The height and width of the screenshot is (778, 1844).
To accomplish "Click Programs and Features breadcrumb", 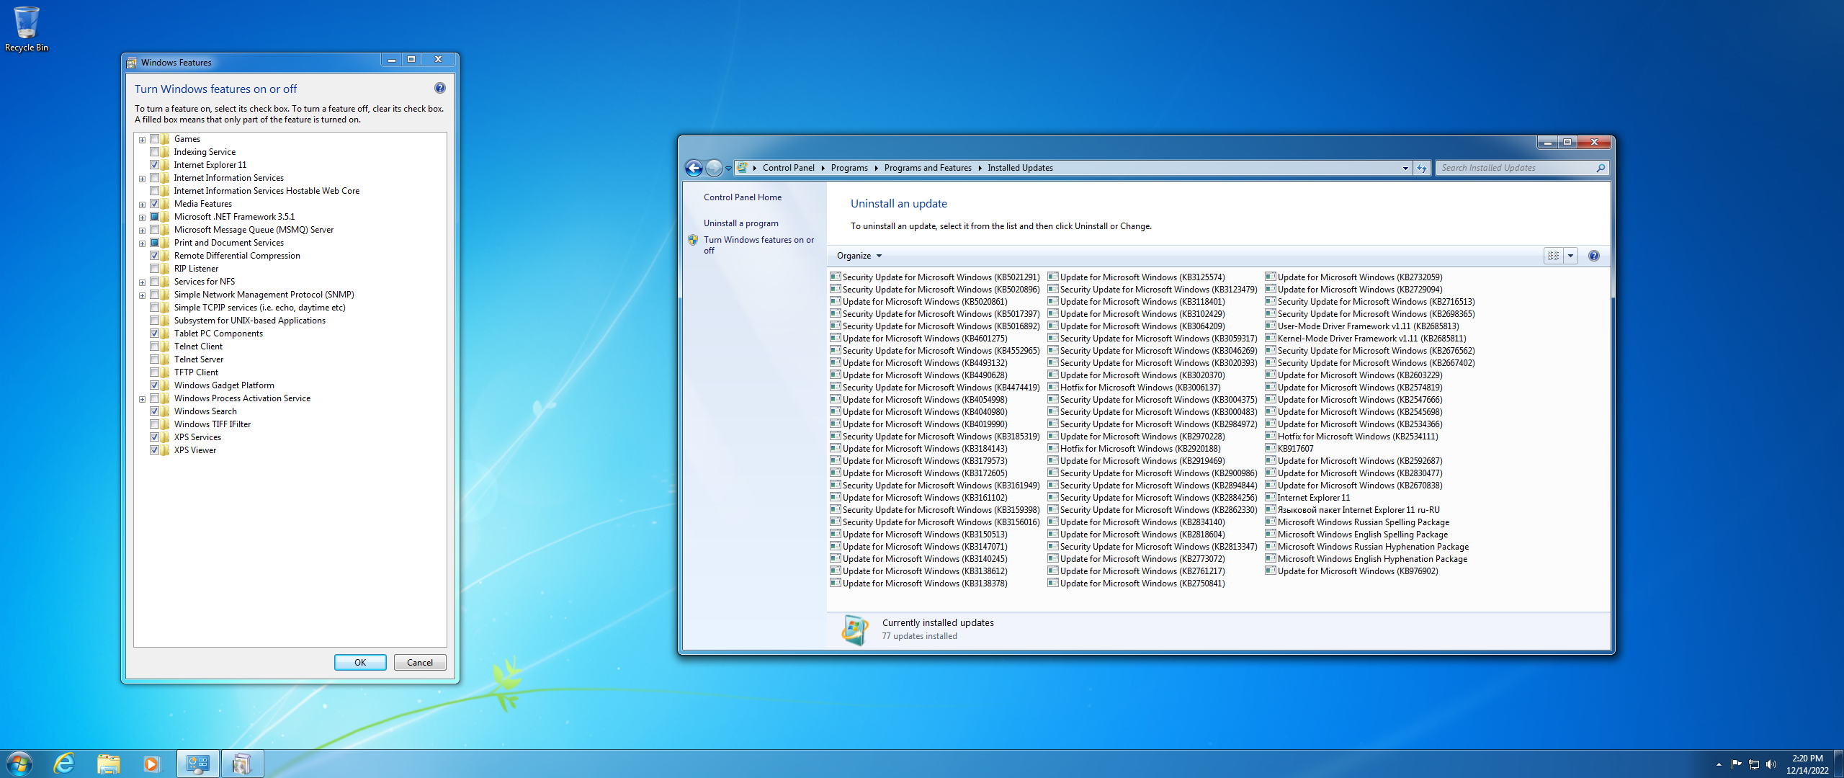I will (928, 168).
